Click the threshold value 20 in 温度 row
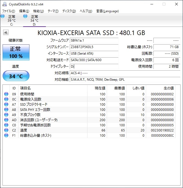 (x=142, y=130)
